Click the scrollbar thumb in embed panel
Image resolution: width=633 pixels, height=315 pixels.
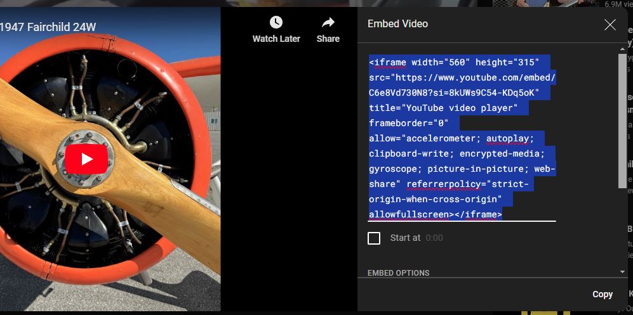point(622,120)
